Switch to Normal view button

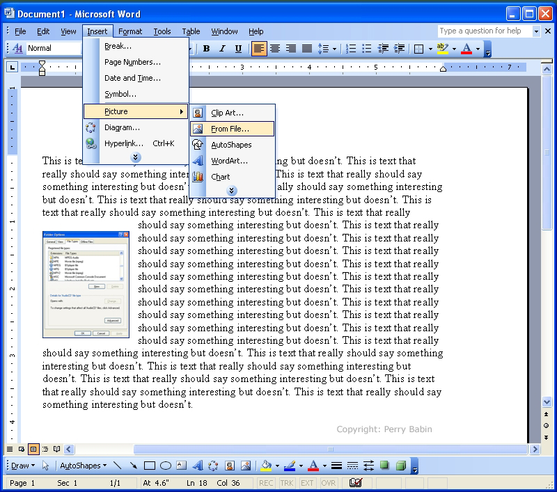[10, 449]
